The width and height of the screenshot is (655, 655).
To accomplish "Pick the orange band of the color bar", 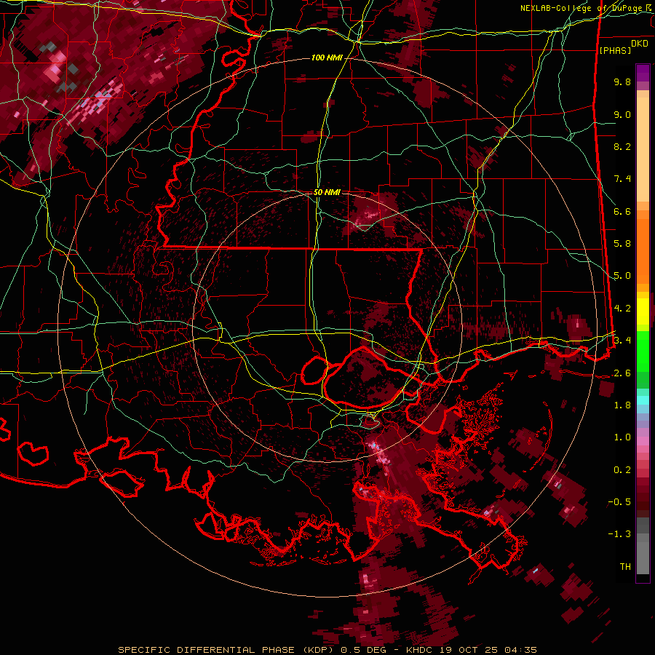I will point(643,247).
